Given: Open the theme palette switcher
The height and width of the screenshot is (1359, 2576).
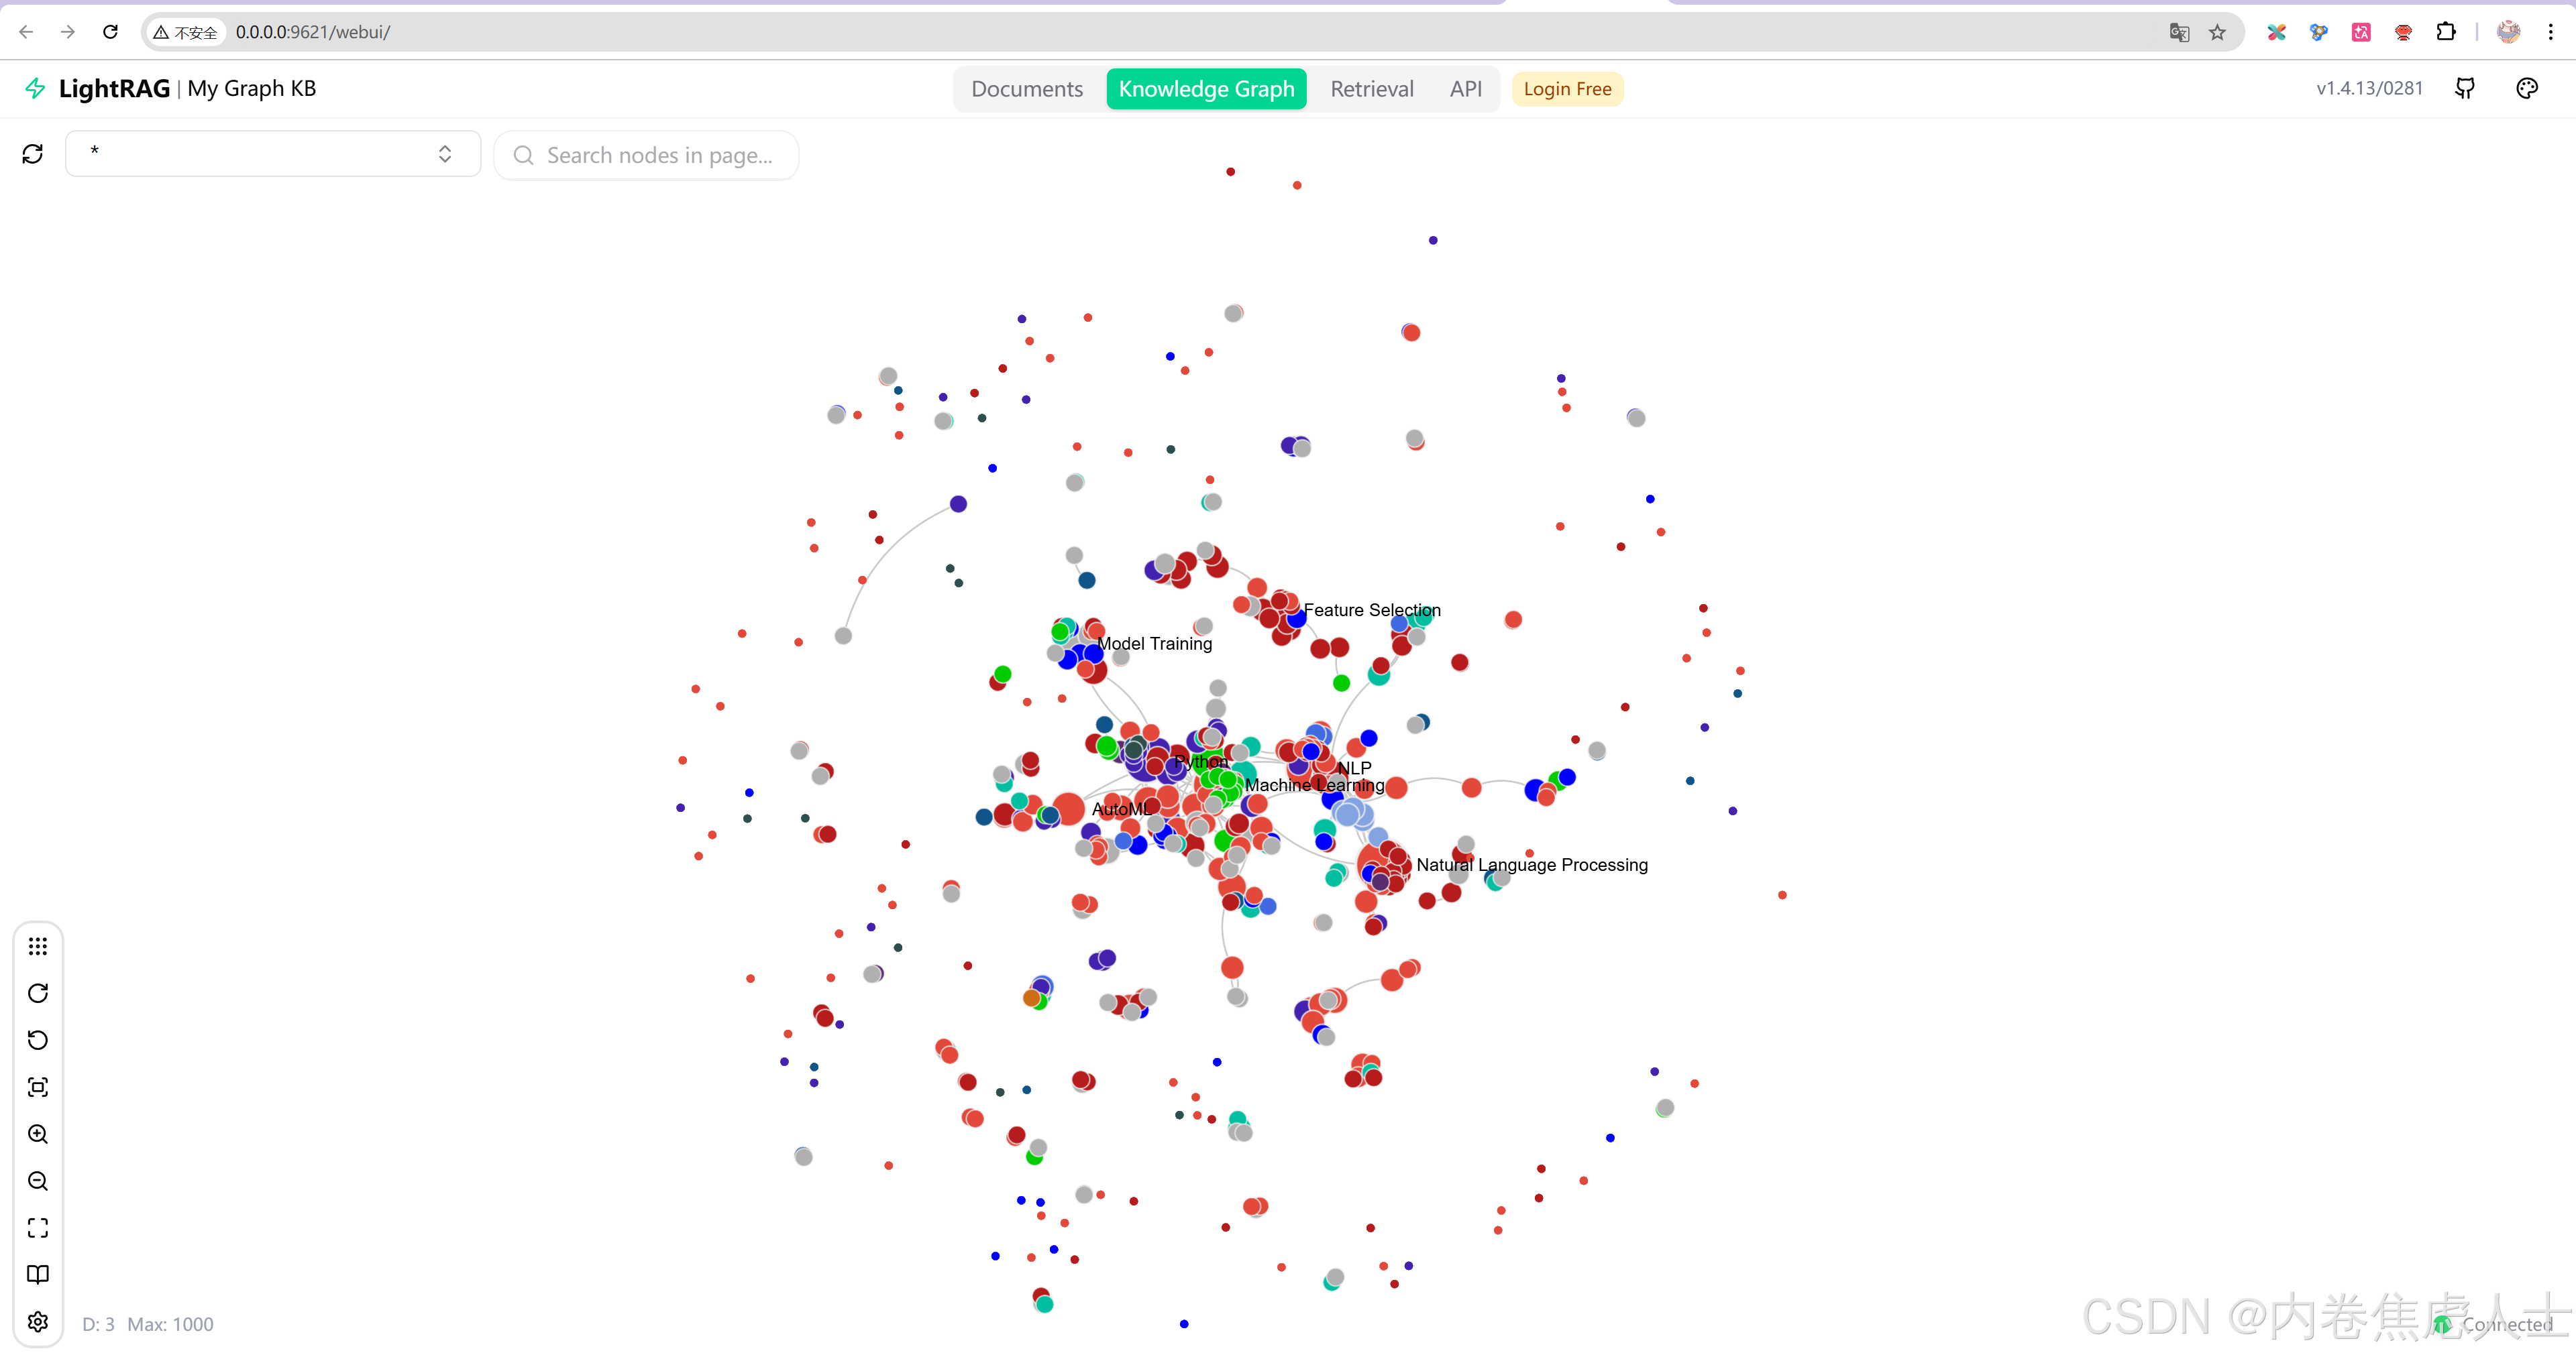Looking at the screenshot, I should coord(2526,89).
